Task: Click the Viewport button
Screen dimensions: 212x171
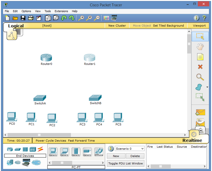Action: (x=199, y=26)
